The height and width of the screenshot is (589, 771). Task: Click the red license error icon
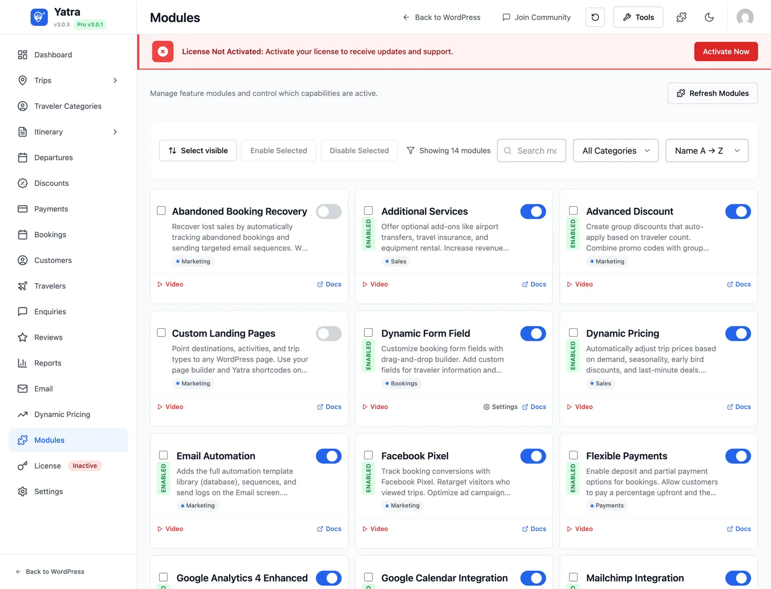pos(163,51)
